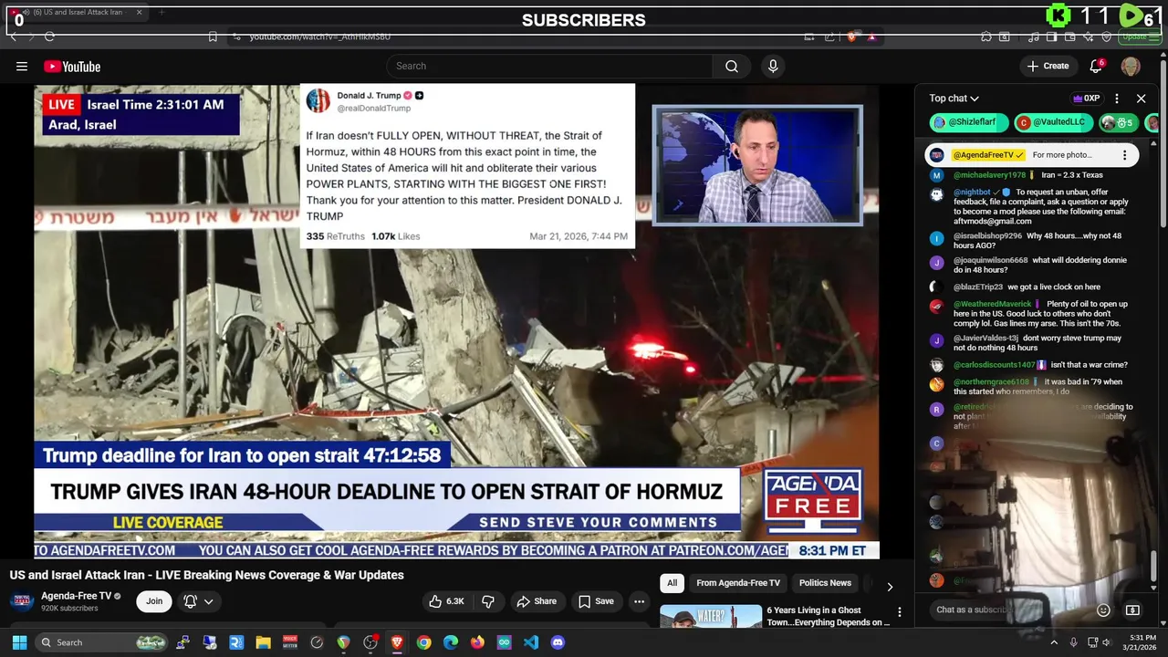The image size is (1168, 657).
Task: Click the 0XP crown badge
Action: (1086, 99)
